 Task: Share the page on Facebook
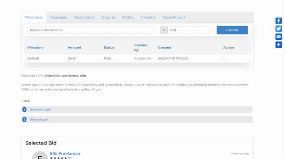[x=279, y=21]
